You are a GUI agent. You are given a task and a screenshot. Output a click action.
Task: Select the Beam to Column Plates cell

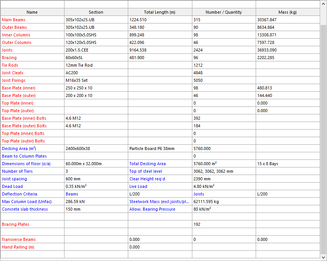point(32,156)
